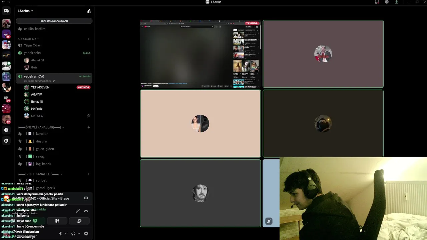Image resolution: width=427 pixels, height=240 pixels.
Task: Open the sohbet channel
Action: 54,180
